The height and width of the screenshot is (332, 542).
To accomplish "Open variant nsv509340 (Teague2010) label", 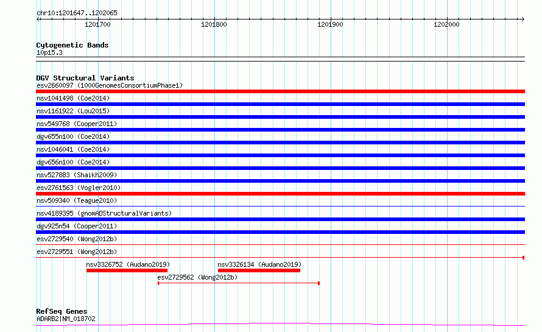I will pyautogui.click(x=77, y=200).
